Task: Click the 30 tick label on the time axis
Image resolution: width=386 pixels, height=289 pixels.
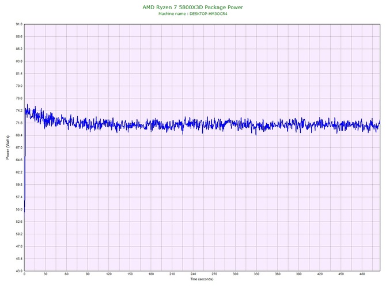Action: click(46, 274)
